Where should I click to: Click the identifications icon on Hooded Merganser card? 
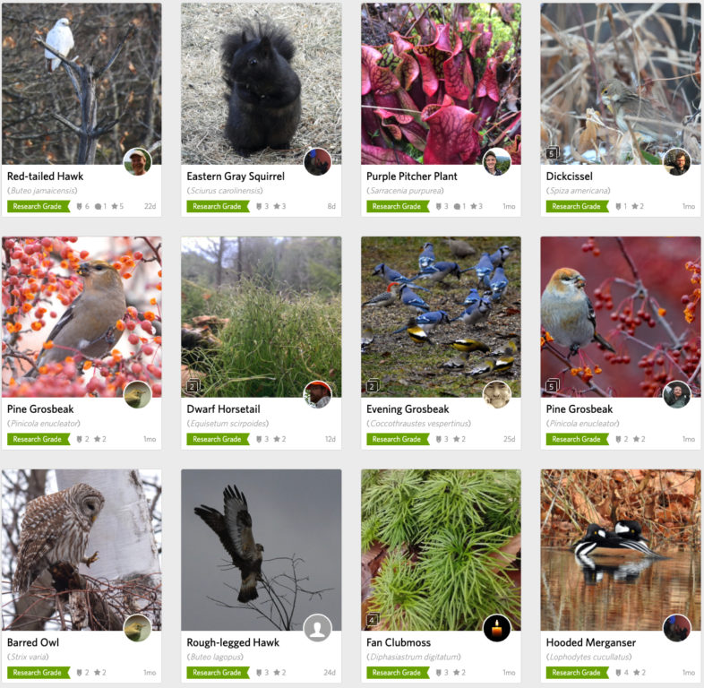(618, 672)
